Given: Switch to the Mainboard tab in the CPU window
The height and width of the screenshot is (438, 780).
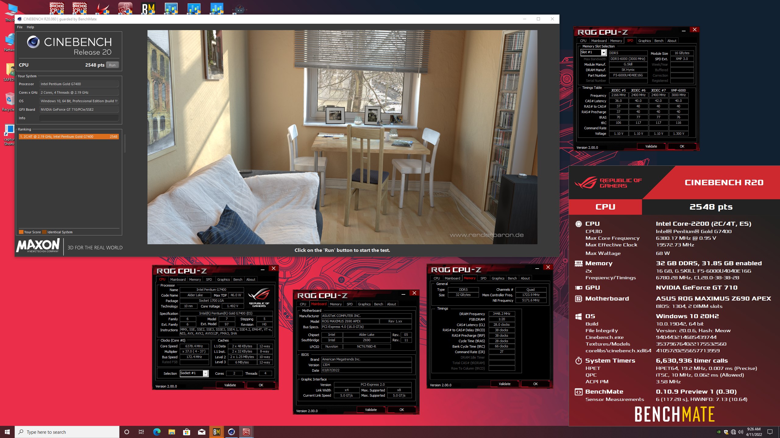Looking at the screenshot, I should [178, 280].
